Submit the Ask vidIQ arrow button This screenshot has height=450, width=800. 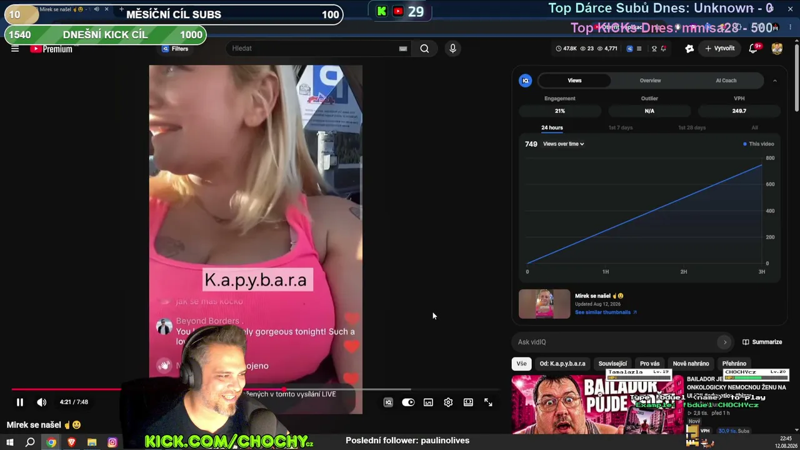coord(725,342)
